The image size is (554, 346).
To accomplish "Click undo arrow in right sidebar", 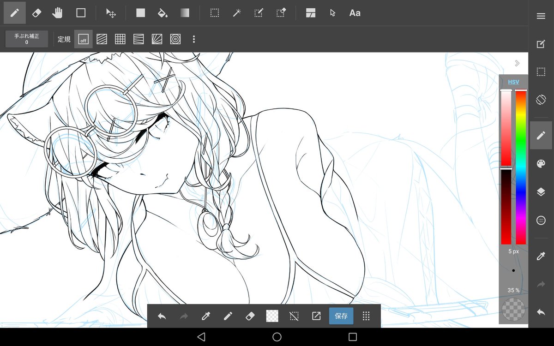I will tap(541, 312).
